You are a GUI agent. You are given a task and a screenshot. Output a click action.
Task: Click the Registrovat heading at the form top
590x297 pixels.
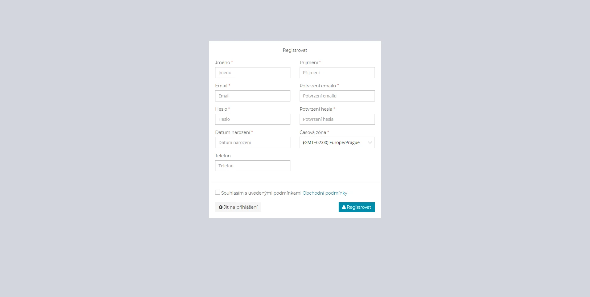tap(295, 50)
